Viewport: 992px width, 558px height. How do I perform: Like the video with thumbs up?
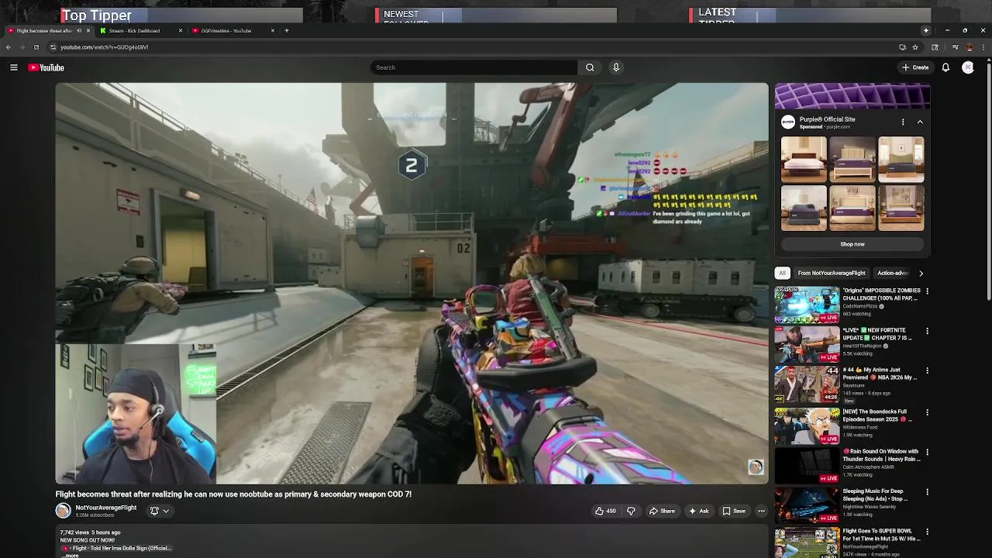(x=605, y=511)
